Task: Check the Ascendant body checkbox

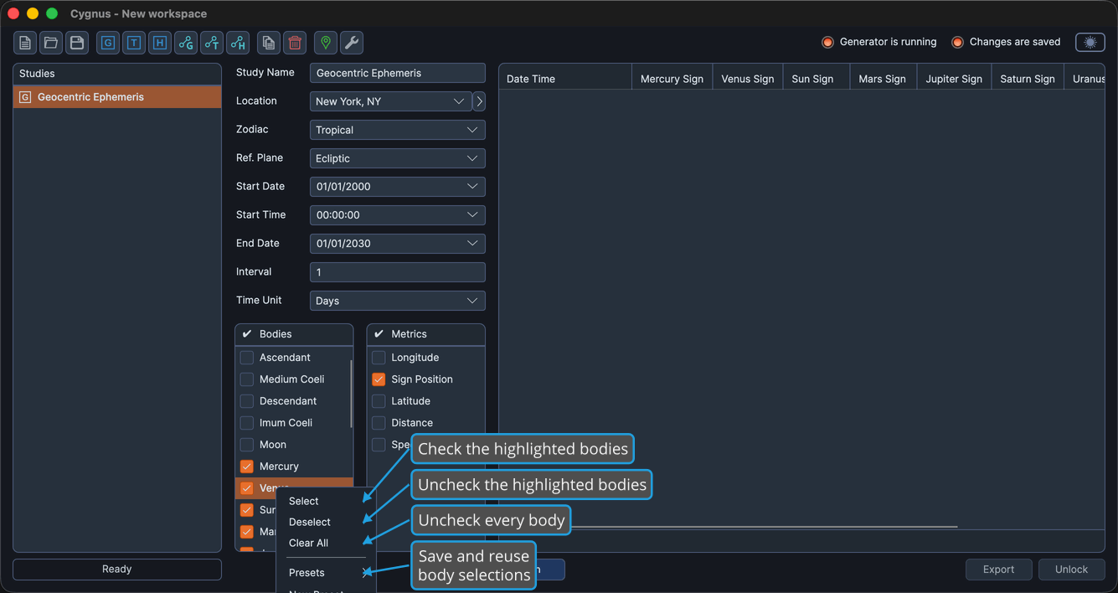Action: (x=247, y=358)
